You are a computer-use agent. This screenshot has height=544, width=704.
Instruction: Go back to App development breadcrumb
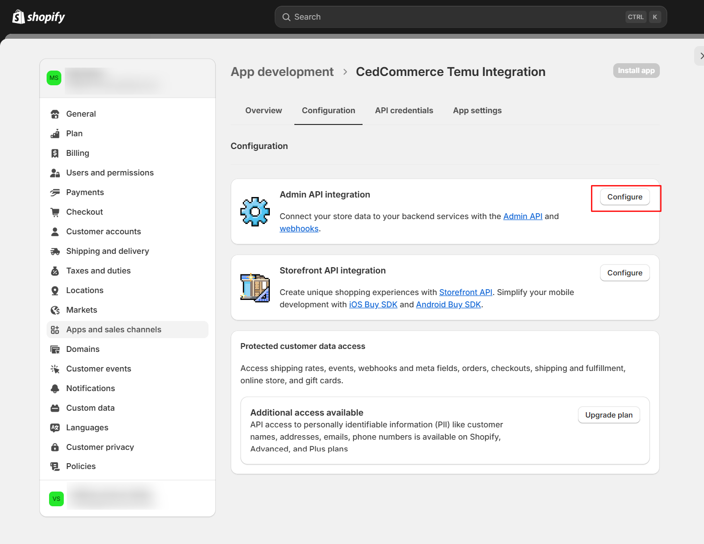[x=282, y=72]
